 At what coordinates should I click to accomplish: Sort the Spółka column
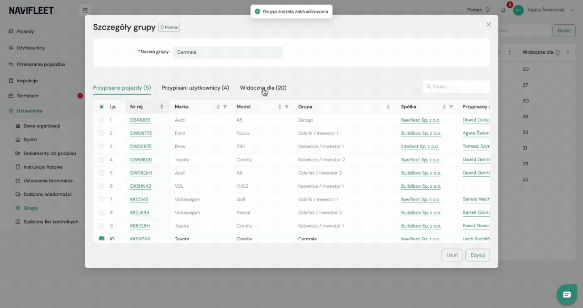pyautogui.click(x=444, y=107)
